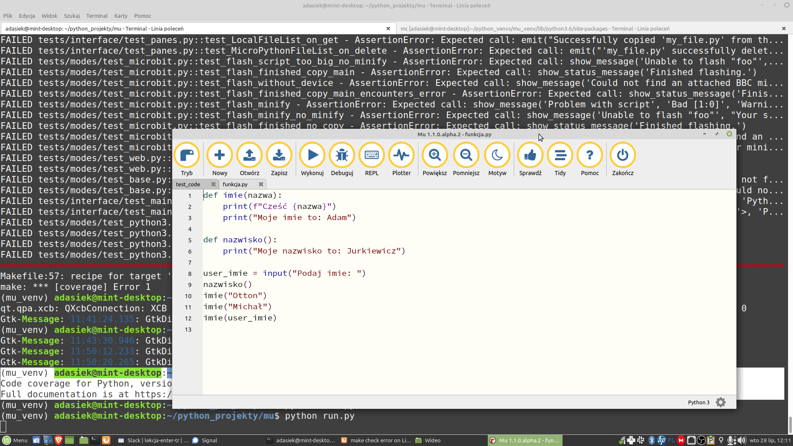Image resolution: width=793 pixels, height=446 pixels.
Task: Select the funkcja.py tab
Action: 235,184
